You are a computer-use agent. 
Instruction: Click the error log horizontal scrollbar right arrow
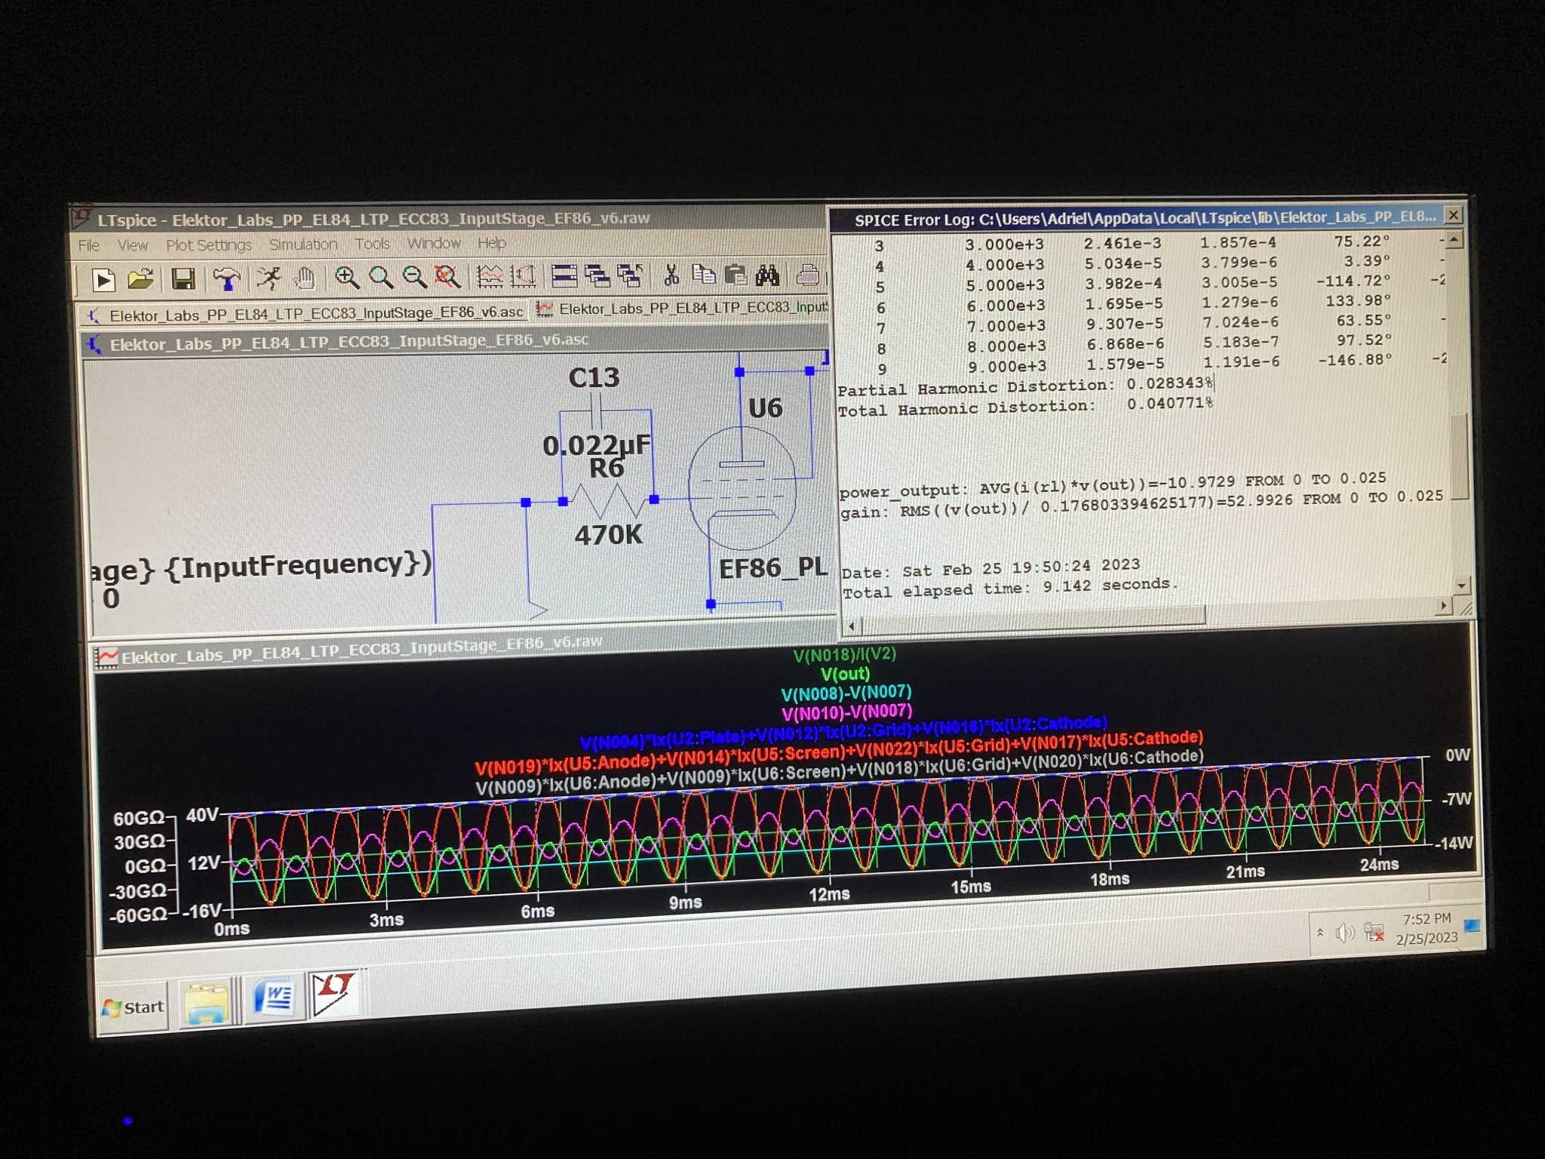click(1443, 605)
